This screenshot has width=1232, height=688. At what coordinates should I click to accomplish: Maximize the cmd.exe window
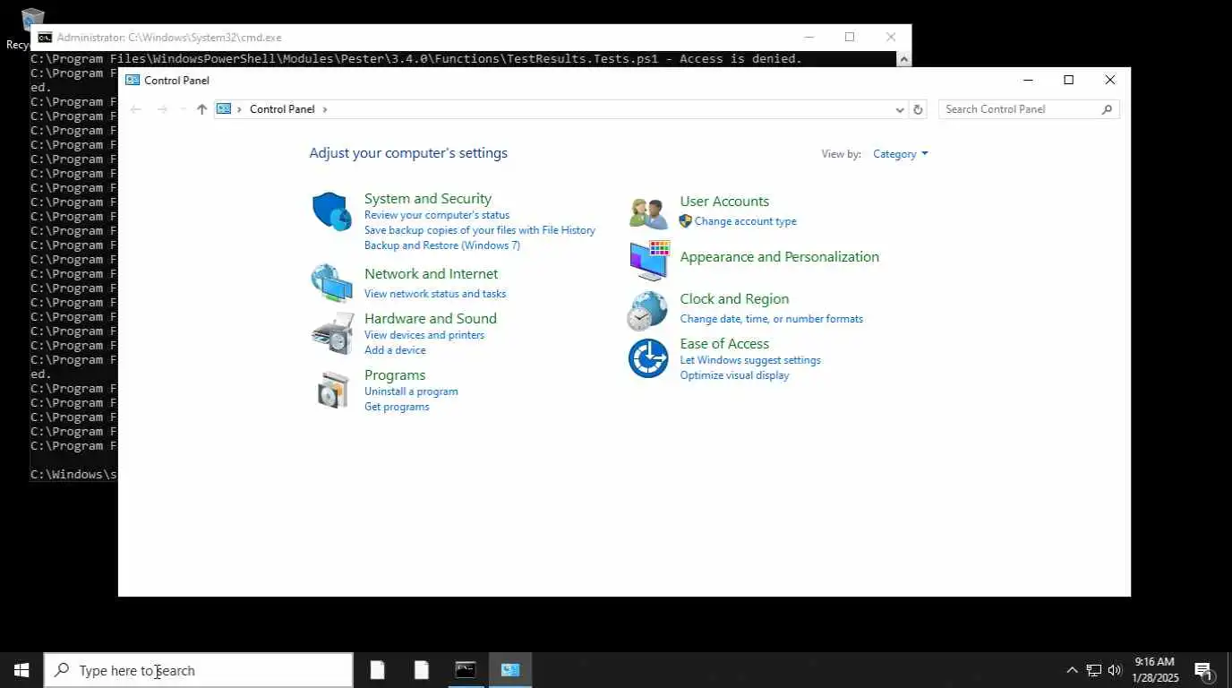click(850, 38)
